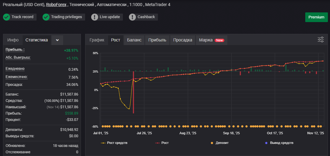Viewport: 330px width, 156px height.
Task: Click the $10,948.92 deposits amount
Action: pyautogui.click(x=69, y=130)
